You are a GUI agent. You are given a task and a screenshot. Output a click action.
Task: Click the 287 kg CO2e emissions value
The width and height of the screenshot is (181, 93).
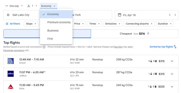point(124,72)
